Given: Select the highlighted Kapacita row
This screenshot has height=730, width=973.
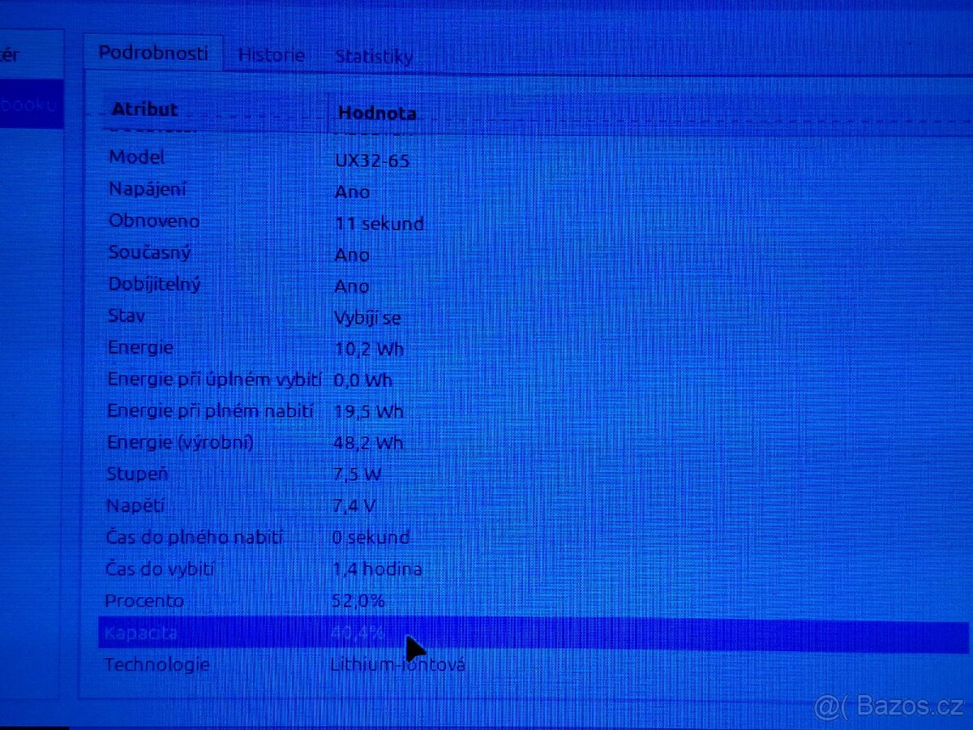Looking at the screenshot, I should tap(141, 633).
